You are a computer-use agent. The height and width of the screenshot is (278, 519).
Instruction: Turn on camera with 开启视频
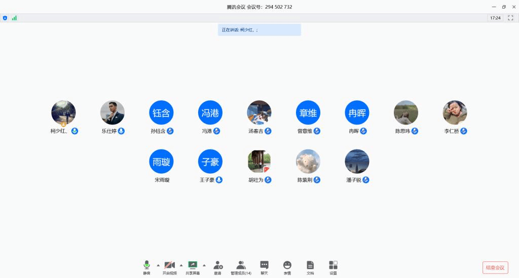pyautogui.click(x=170, y=266)
